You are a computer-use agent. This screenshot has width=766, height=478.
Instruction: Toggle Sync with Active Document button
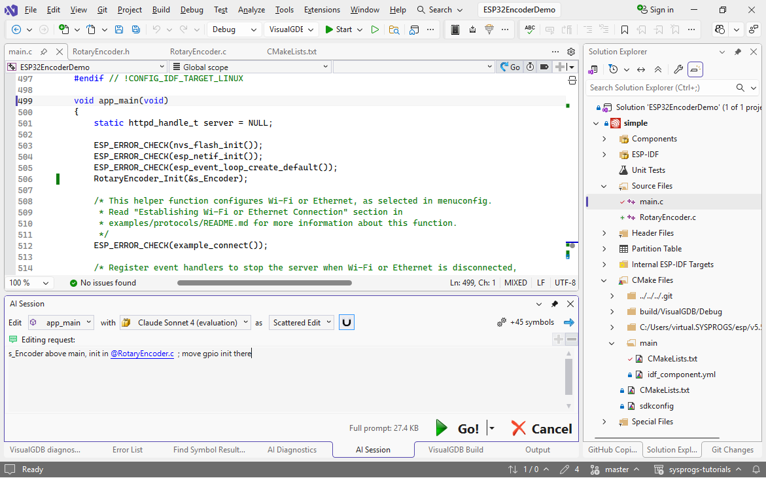click(x=641, y=69)
